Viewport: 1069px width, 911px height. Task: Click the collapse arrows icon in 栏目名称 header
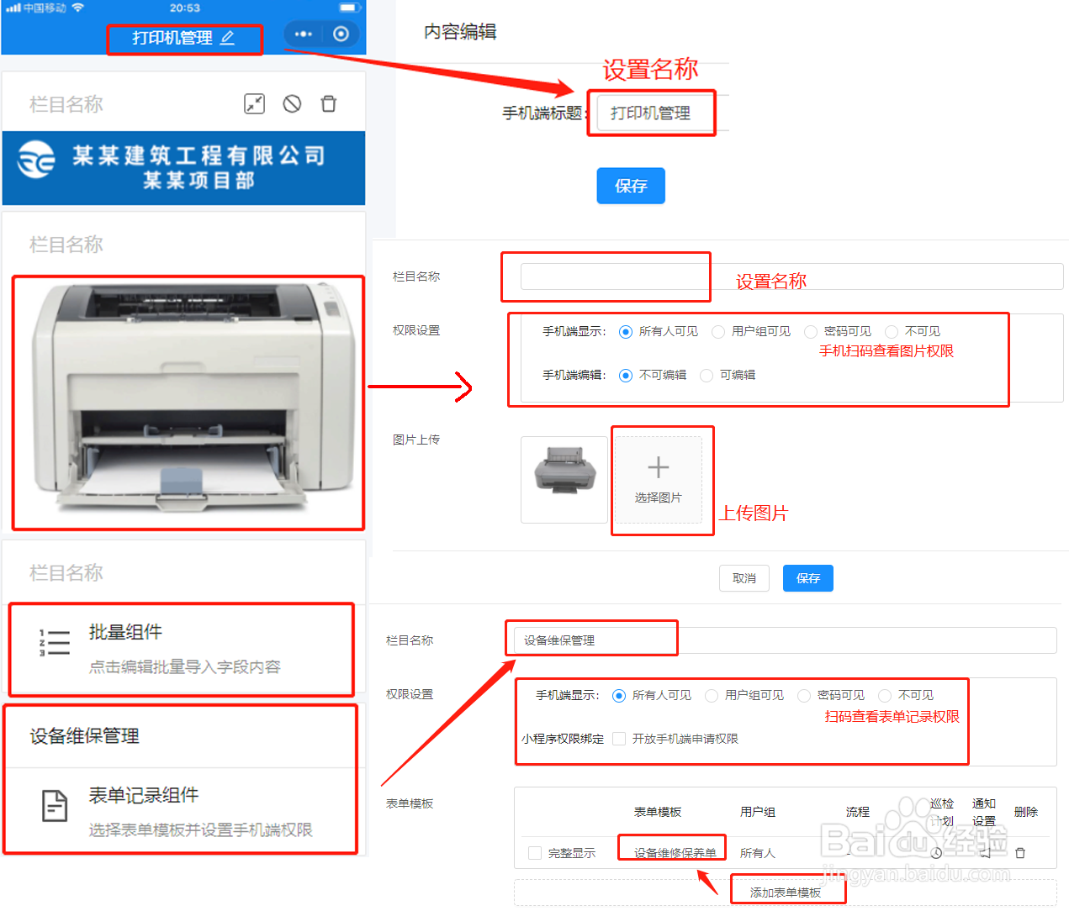pos(254,103)
